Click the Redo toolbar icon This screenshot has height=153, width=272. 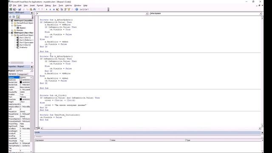tap(42, 9)
